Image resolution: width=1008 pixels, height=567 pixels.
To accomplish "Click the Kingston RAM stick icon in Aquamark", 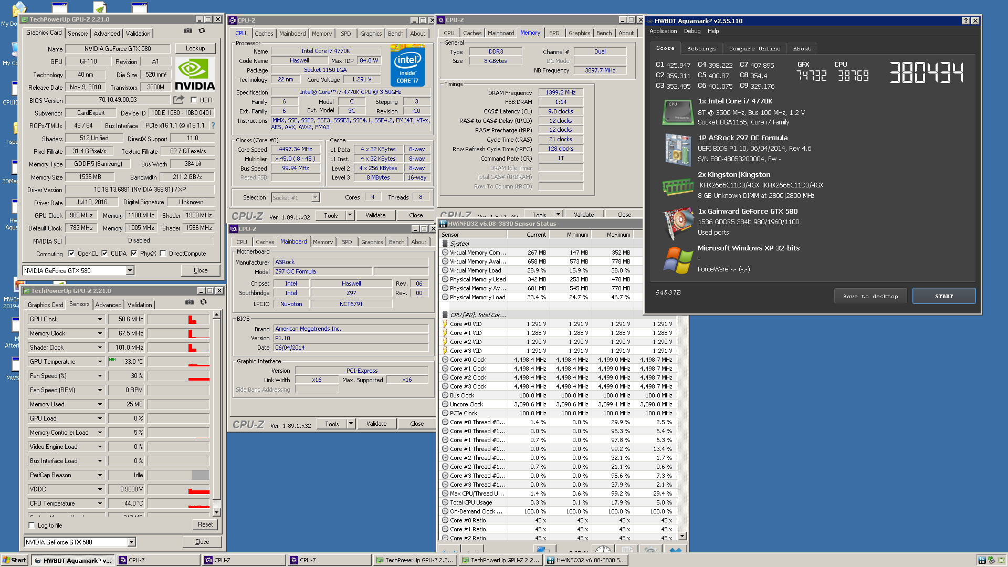I will click(x=678, y=186).
